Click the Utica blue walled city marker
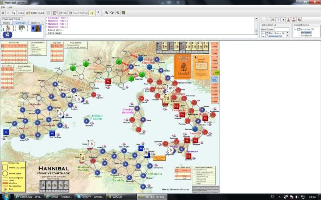This screenshot has width=321, height=200. [141, 148]
